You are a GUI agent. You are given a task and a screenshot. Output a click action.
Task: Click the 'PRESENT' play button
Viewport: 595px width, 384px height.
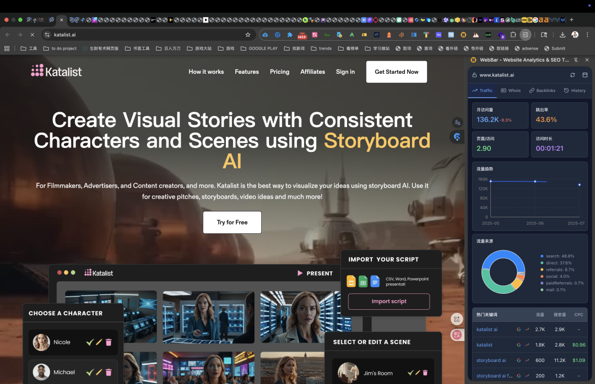tap(315, 273)
